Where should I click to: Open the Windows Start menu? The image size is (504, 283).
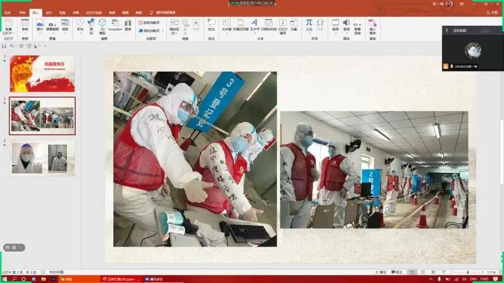5,278
